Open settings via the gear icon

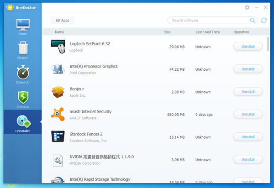(247, 7)
